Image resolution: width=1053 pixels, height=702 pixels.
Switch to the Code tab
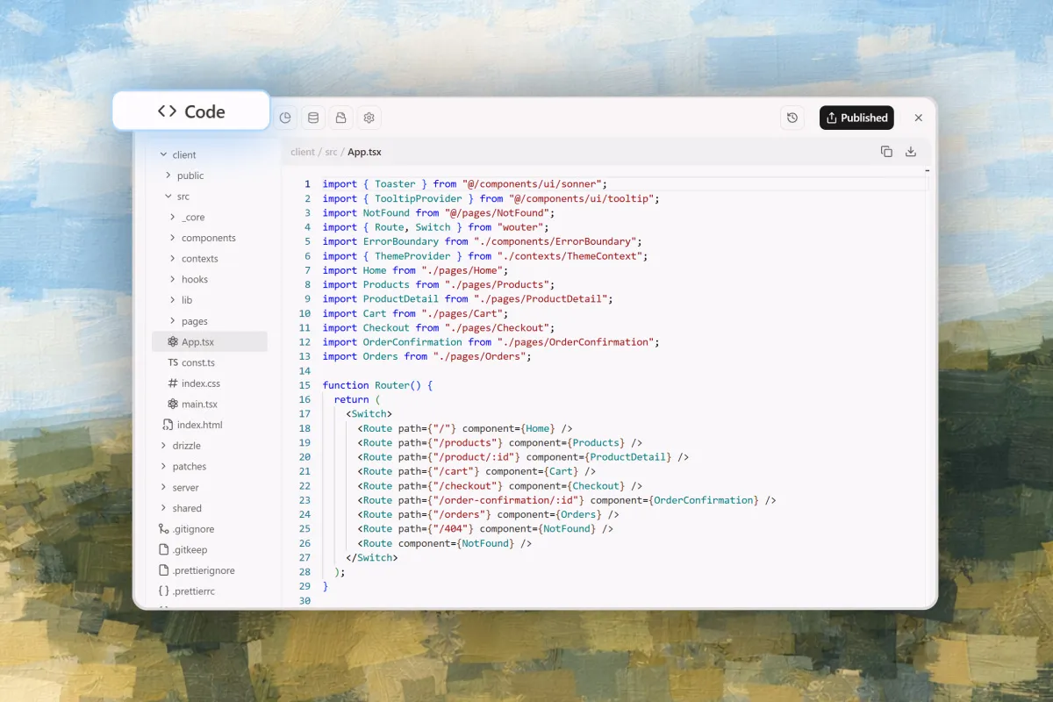(191, 111)
